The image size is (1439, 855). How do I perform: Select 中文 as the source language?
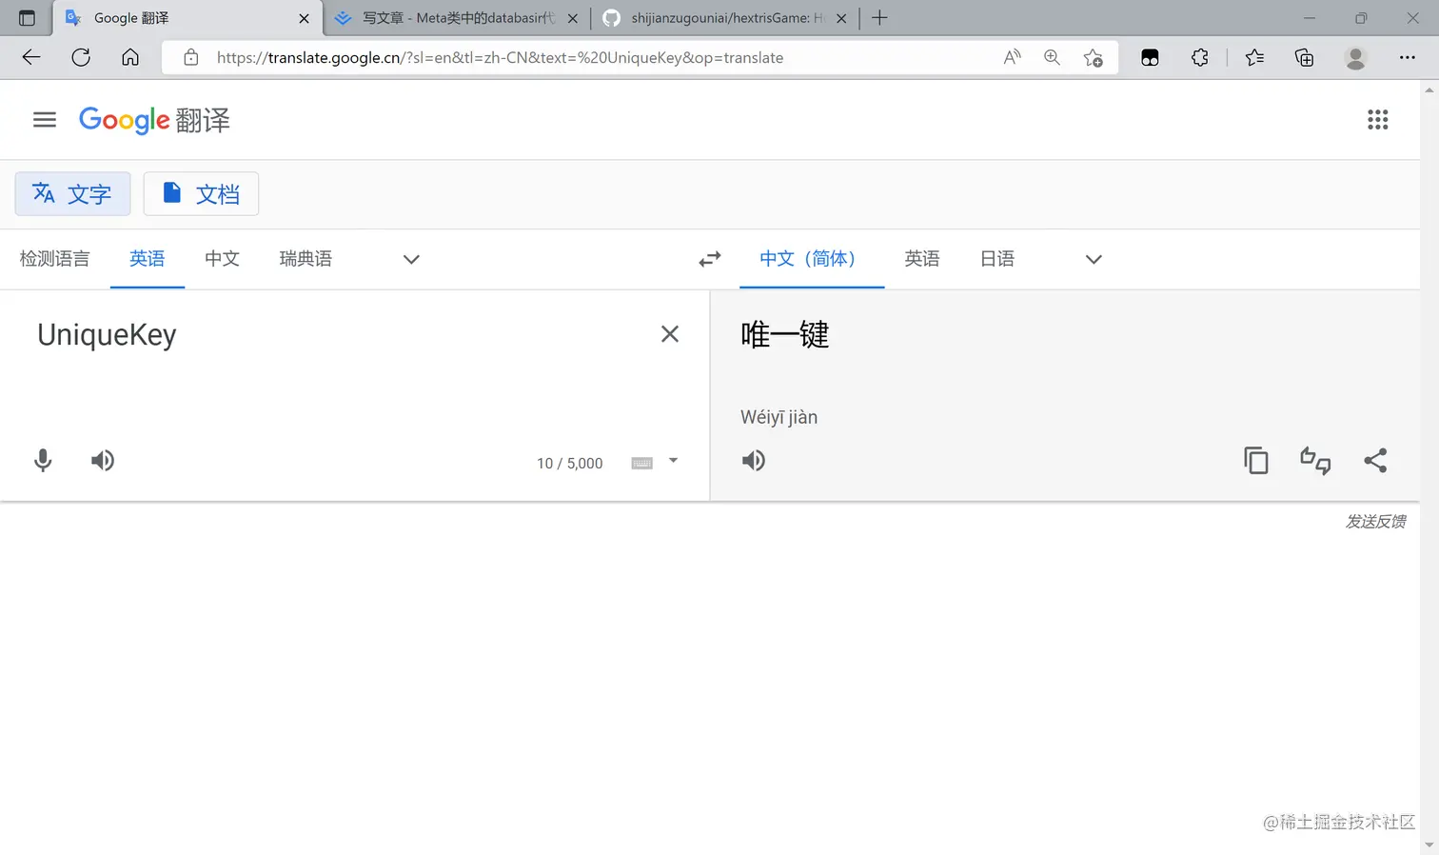pos(222,259)
